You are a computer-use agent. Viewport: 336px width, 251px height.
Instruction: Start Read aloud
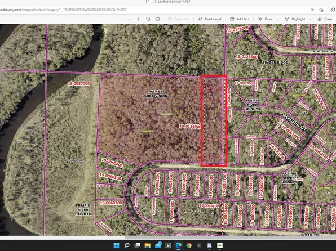(x=210, y=19)
